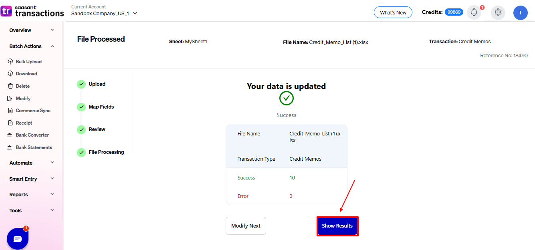Select the Bulk Upload action
Image resolution: width=535 pixels, height=250 pixels.
pos(28,61)
